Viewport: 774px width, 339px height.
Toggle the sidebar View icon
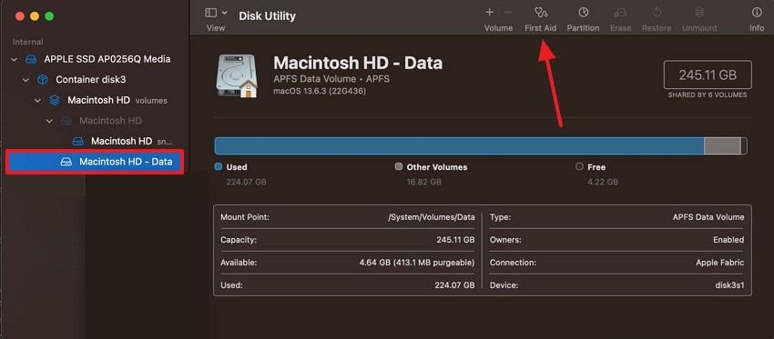(210, 13)
